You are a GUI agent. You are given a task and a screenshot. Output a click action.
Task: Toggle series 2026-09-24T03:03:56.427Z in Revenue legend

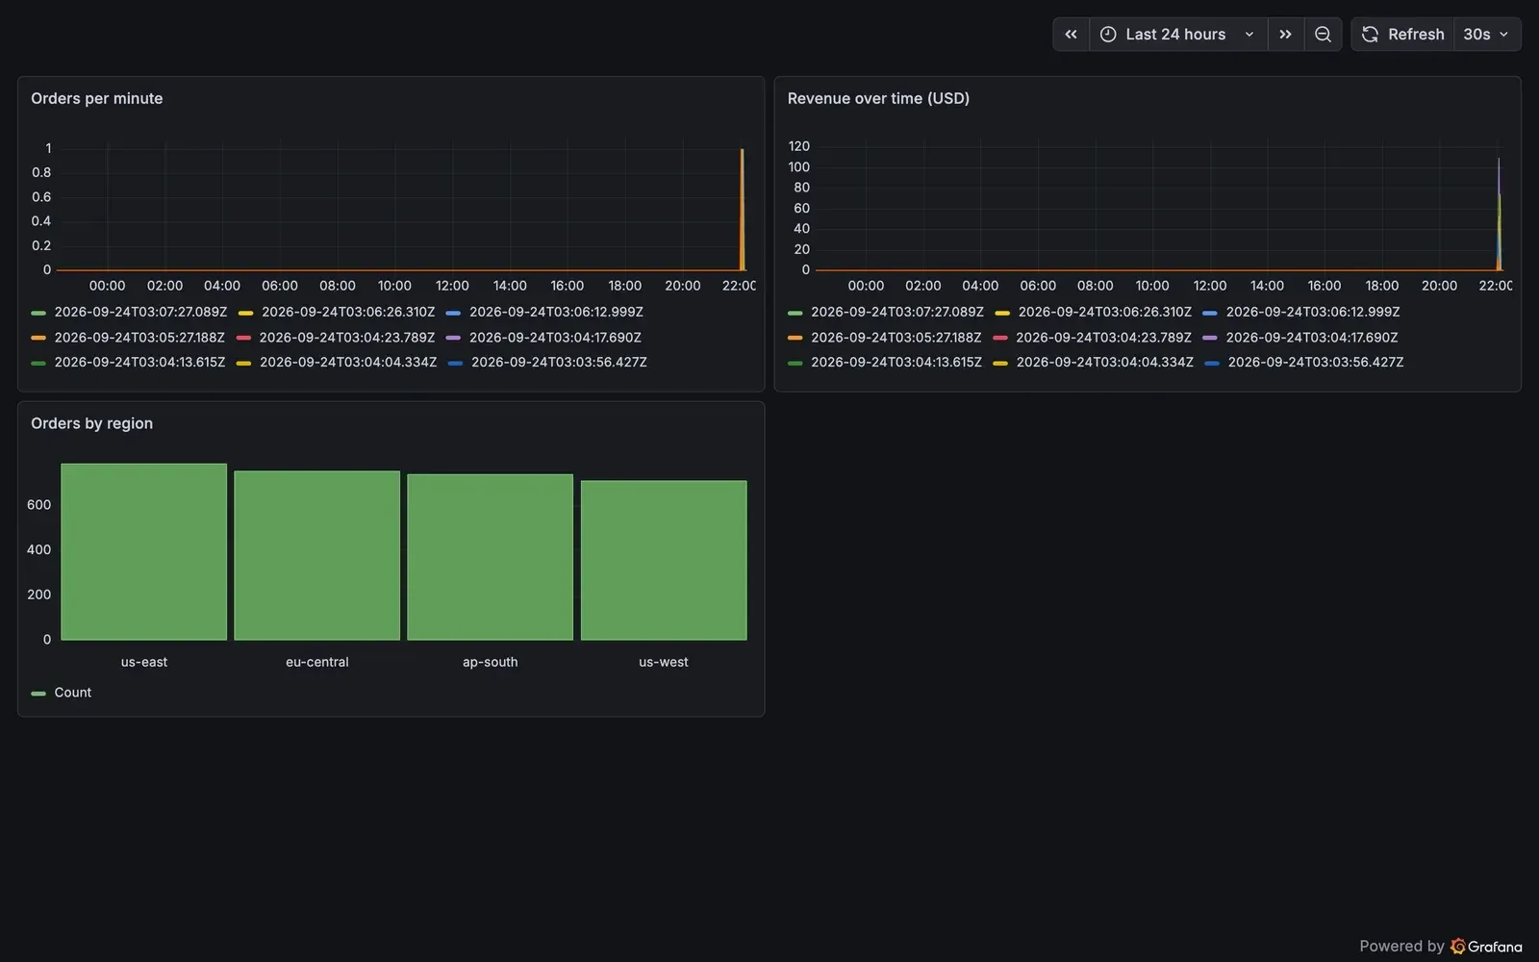[x=1316, y=363]
